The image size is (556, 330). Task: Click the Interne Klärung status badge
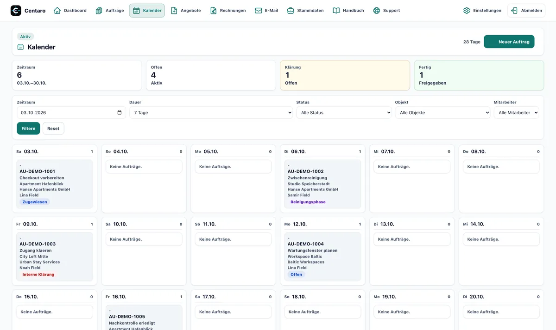[x=38, y=275]
